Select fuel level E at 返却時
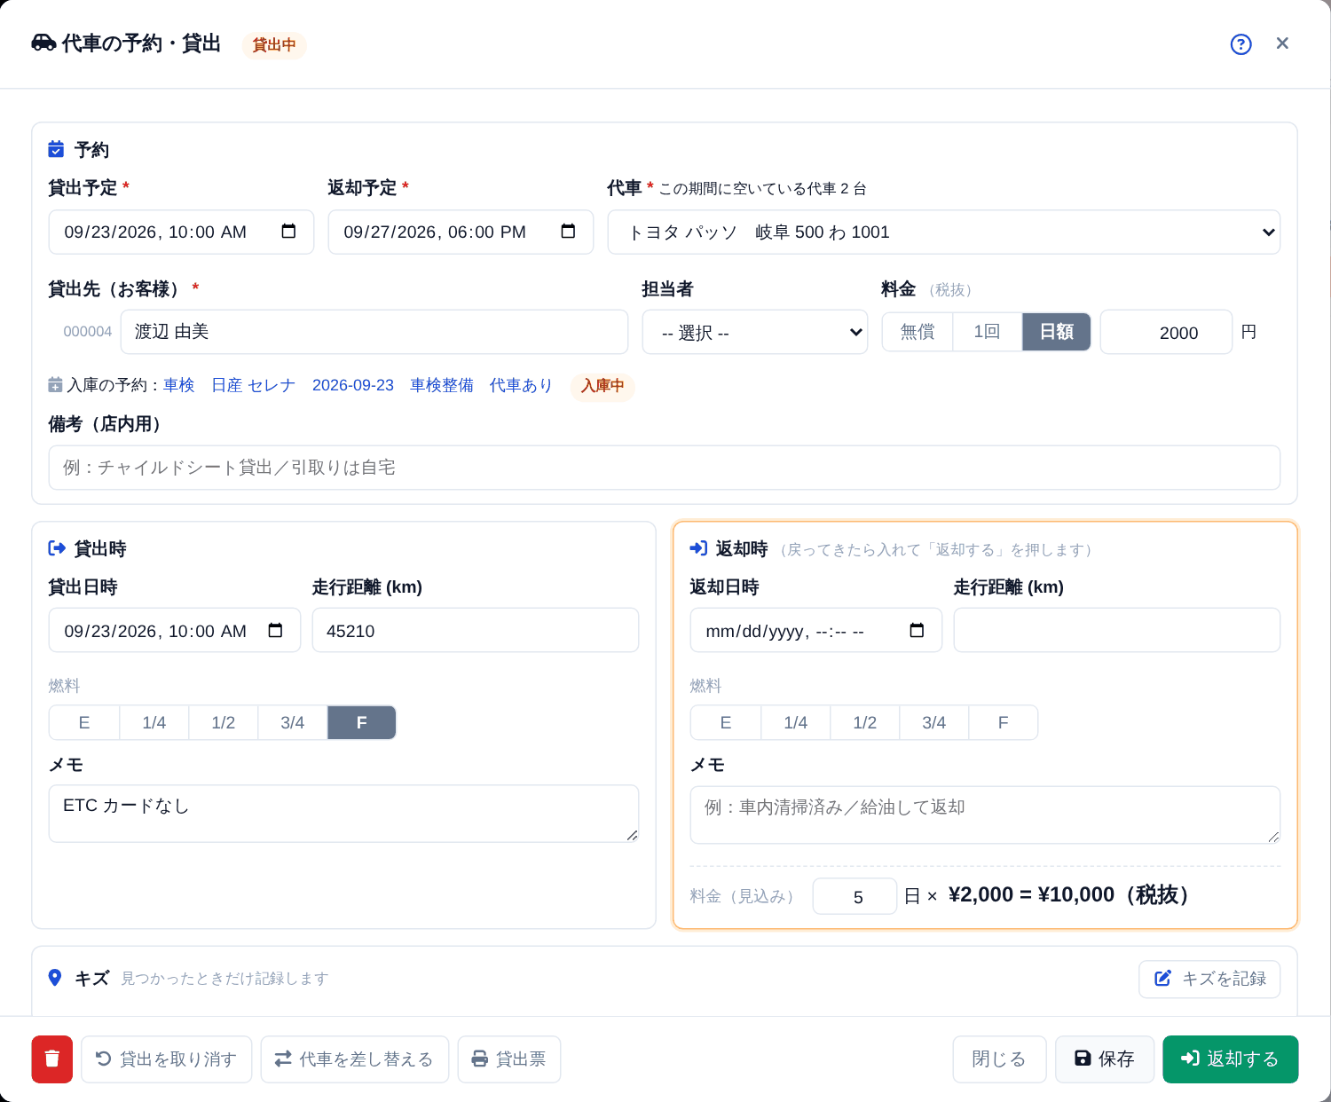Viewport: 1331px width, 1102px height. [x=726, y=723]
